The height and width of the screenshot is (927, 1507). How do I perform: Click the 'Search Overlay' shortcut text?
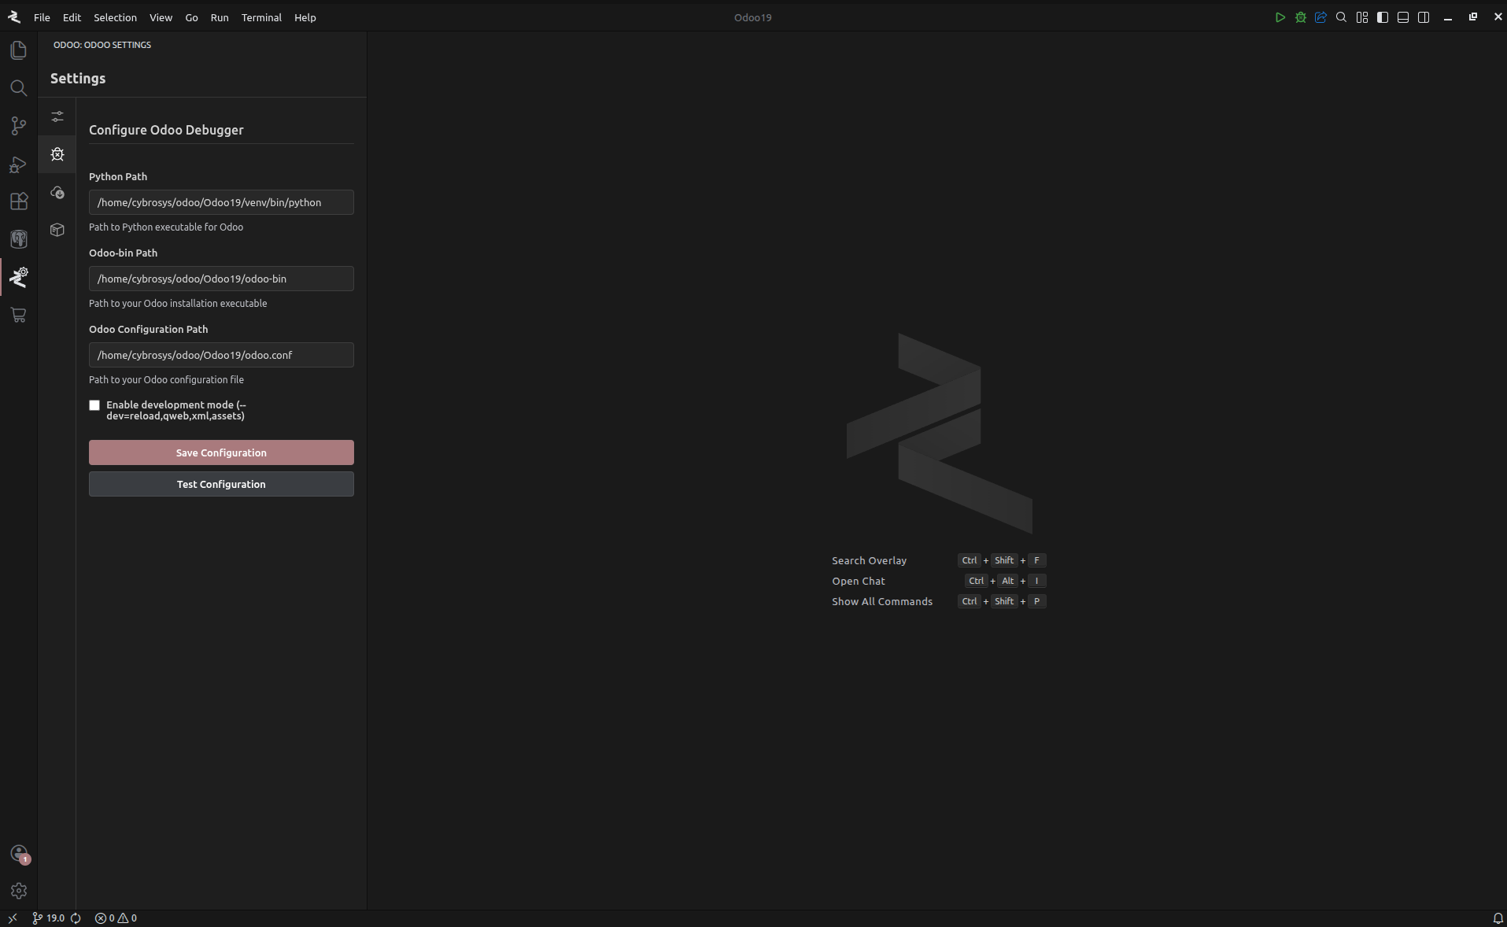click(869, 560)
